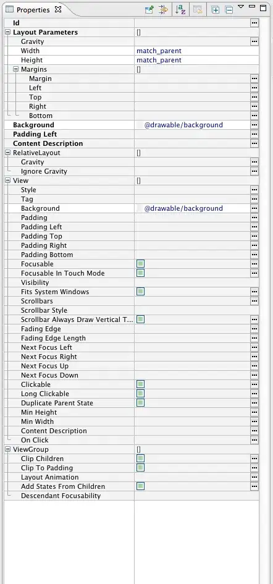This screenshot has height=584, width=273.
Task: Click the alphabetical sort toolbar icon
Action: pos(180,10)
